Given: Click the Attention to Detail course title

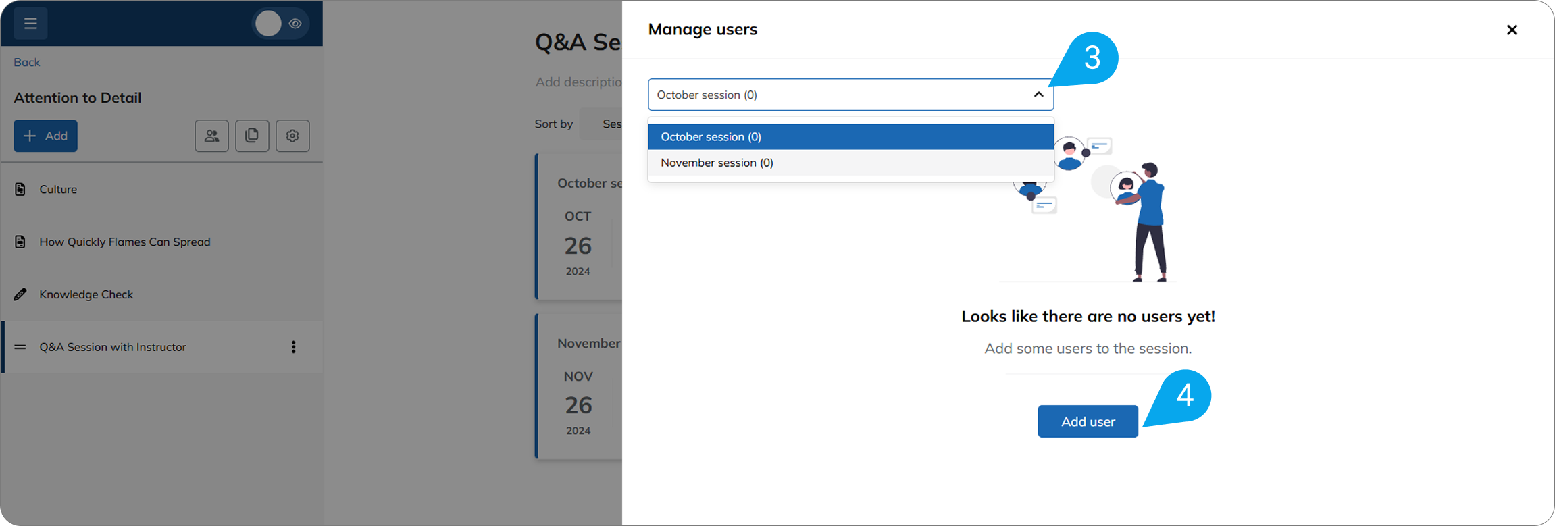Looking at the screenshot, I should tap(78, 97).
